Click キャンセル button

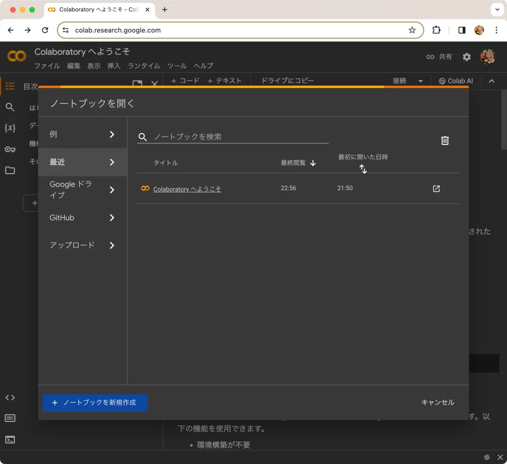click(x=438, y=402)
